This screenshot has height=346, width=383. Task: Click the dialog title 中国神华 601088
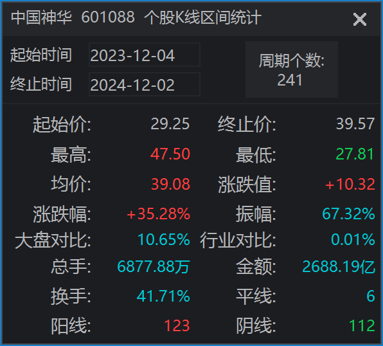tap(73, 17)
